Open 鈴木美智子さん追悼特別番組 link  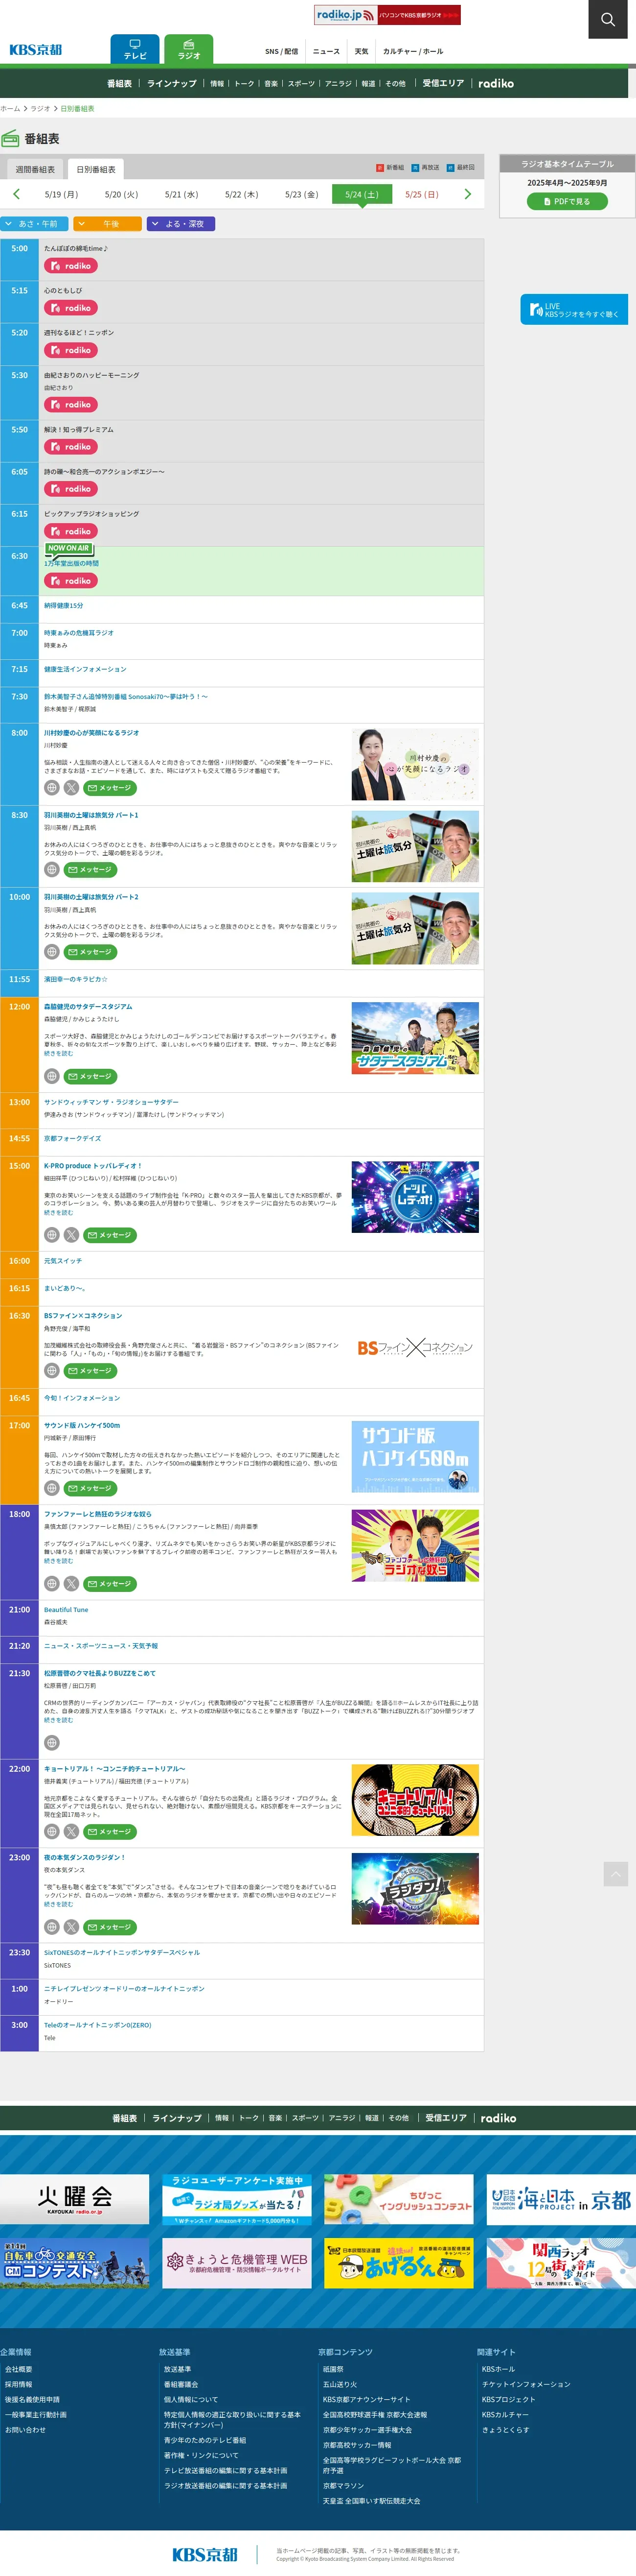click(126, 696)
